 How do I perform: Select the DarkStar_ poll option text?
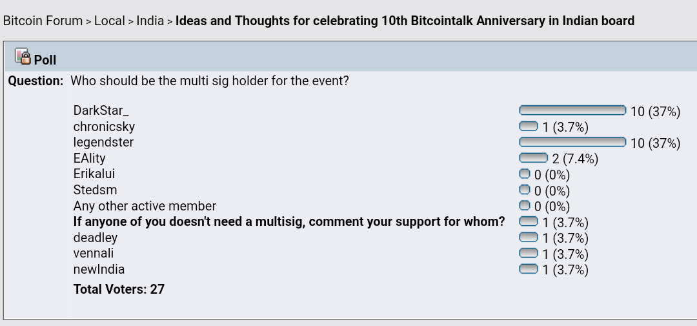tap(101, 110)
